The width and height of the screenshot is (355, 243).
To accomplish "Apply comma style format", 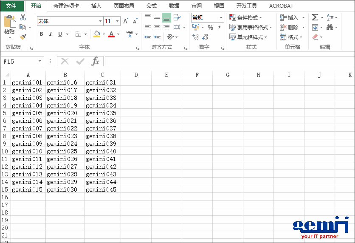I will pyautogui.click(x=219, y=27).
